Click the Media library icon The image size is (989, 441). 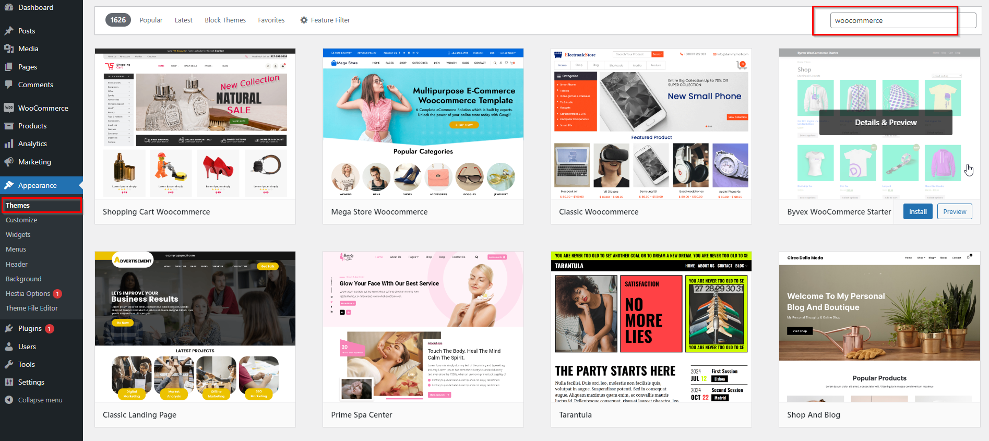click(9, 49)
